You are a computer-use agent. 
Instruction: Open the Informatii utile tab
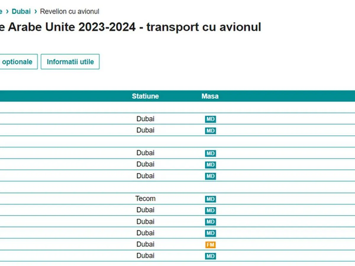(70, 62)
